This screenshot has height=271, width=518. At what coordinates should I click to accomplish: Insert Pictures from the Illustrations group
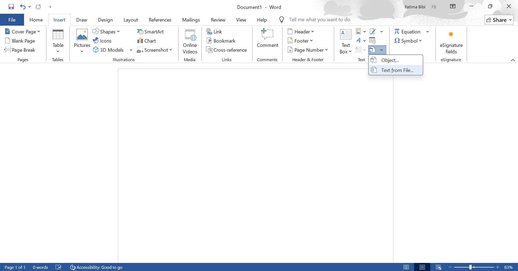82,41
